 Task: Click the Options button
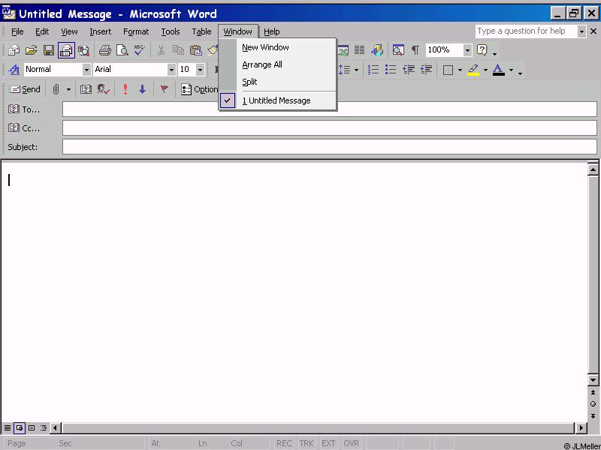[199, 89]
